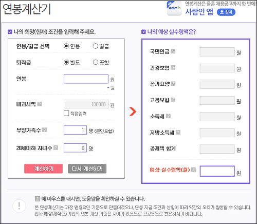The width and height of the screenshot is (257, 224).
Task: Click help icon next to 건강보험
Action: pos(173,67)
